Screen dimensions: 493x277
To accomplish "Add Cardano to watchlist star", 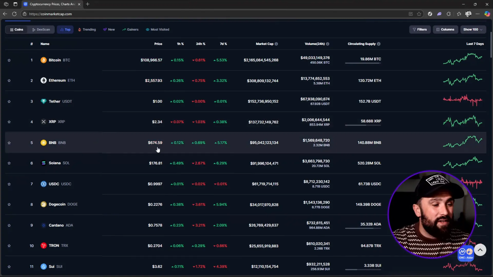I will click(9, 225).
